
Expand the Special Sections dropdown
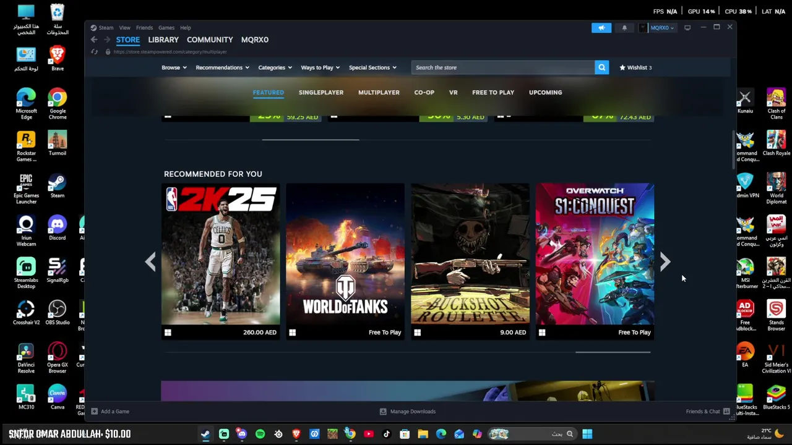pos(372,67)
